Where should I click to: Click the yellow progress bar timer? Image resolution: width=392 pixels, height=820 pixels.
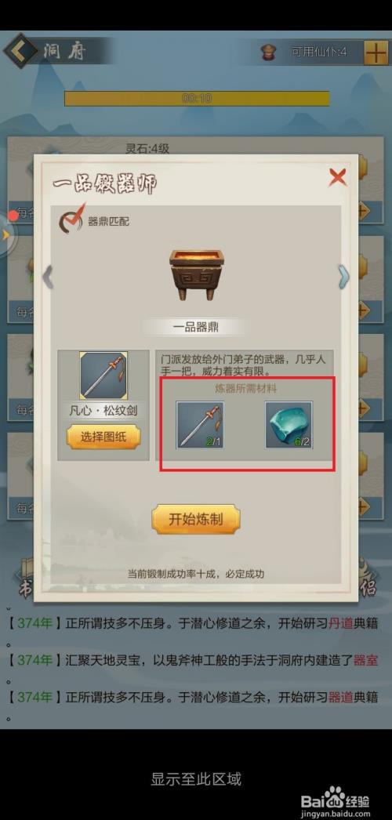[197, 98]
